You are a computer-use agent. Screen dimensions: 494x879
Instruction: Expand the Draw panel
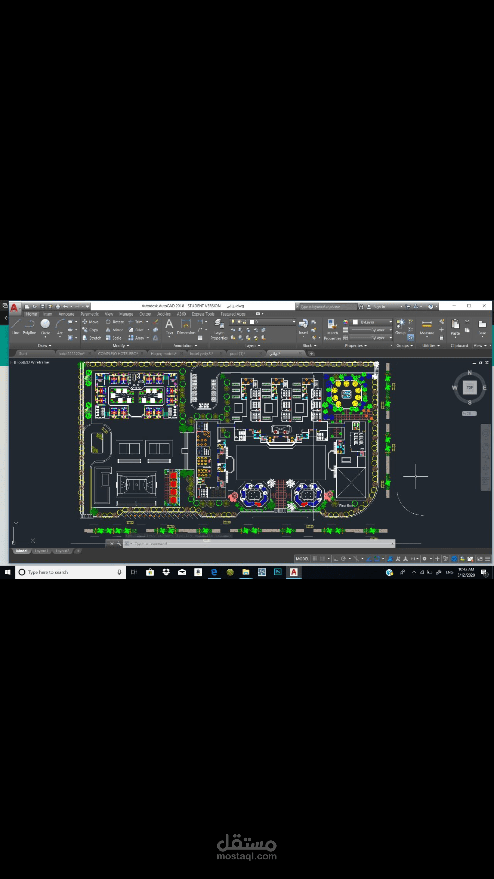tap(45, 346)
